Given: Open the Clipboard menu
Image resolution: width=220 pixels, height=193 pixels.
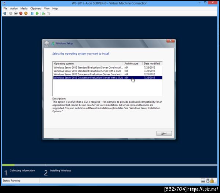Looking at the screenshot, I should click(x=36, y=8).
